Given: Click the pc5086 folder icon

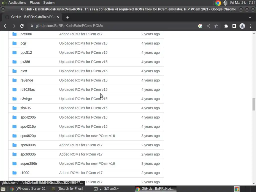Looking at the screenshot, I should point(14,34).
